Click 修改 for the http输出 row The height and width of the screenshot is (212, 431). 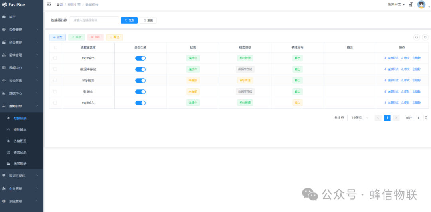point(405,80)
